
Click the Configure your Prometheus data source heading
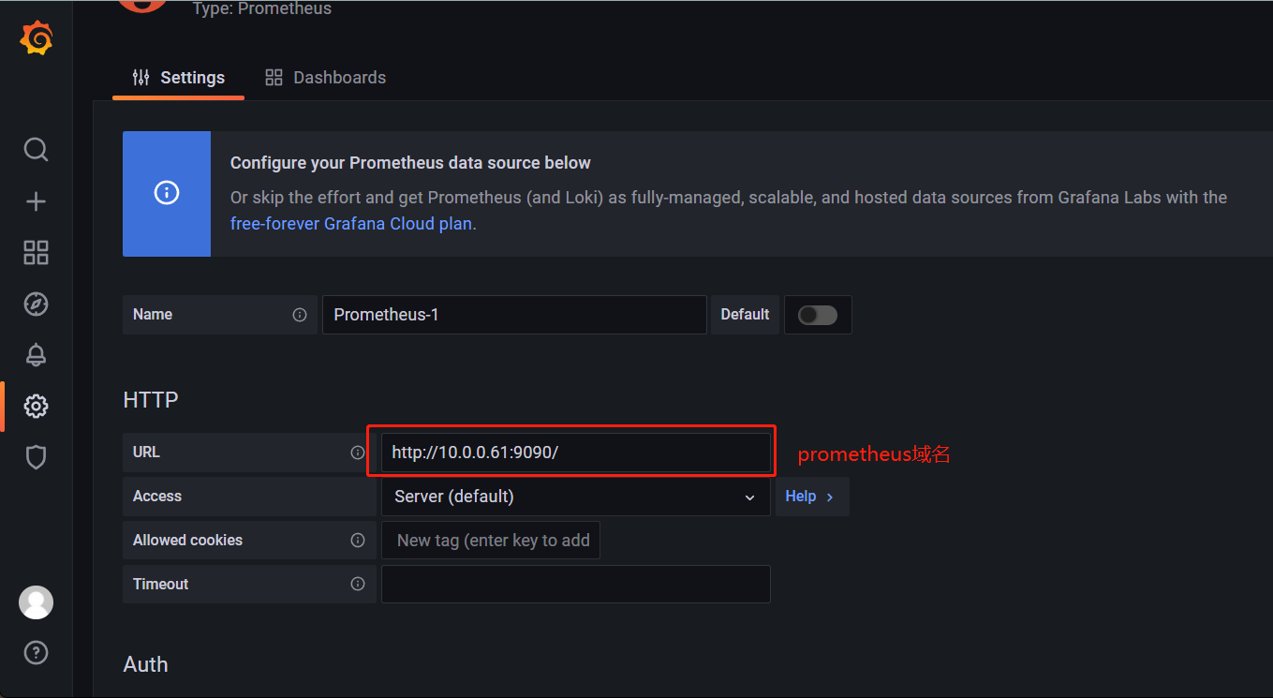click(410, 163)
